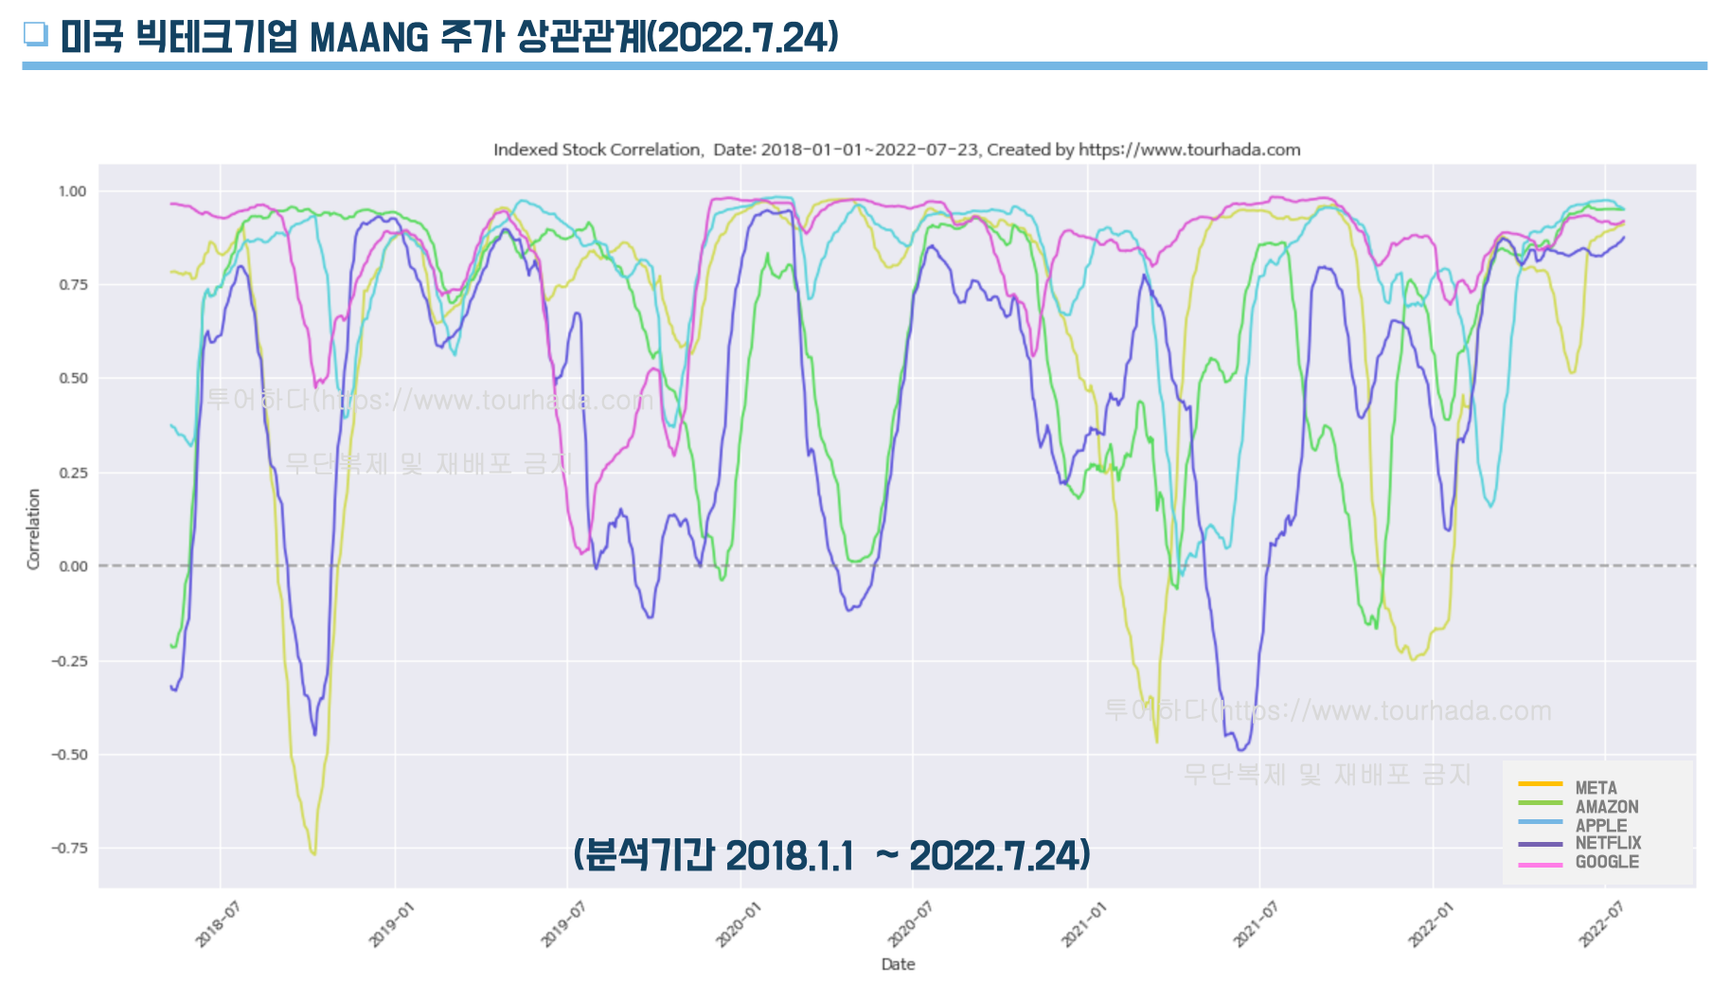The width and height of the screenshot is (1712, 985).
Task: Click the 2022-07 x-axis tick label
Action: point(1600,924)
